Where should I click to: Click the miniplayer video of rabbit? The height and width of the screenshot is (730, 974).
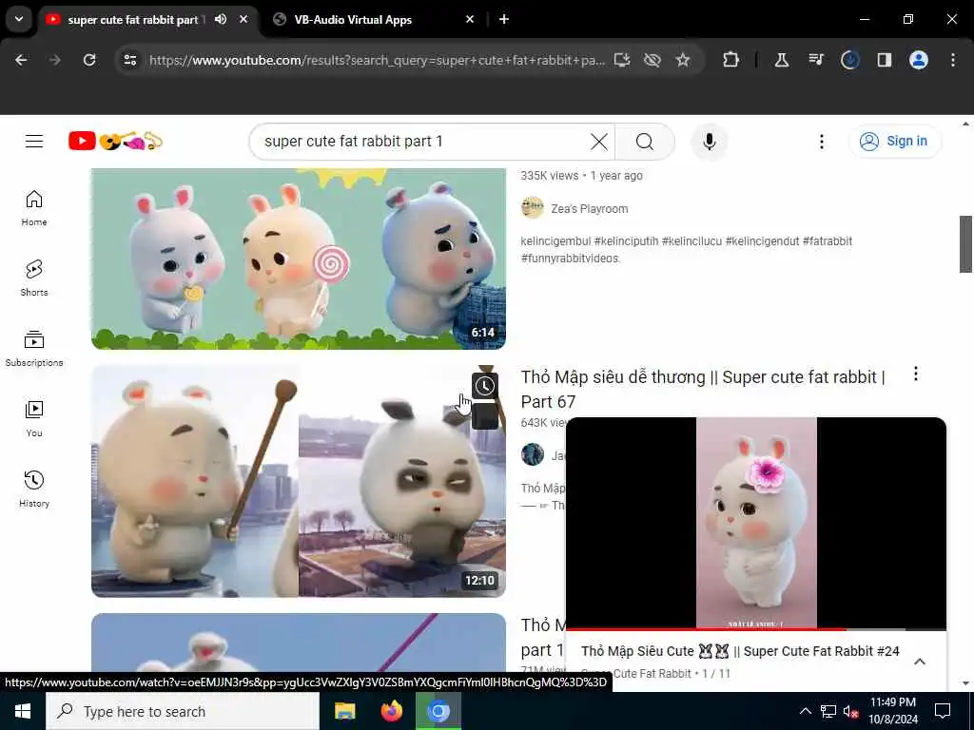756,523
